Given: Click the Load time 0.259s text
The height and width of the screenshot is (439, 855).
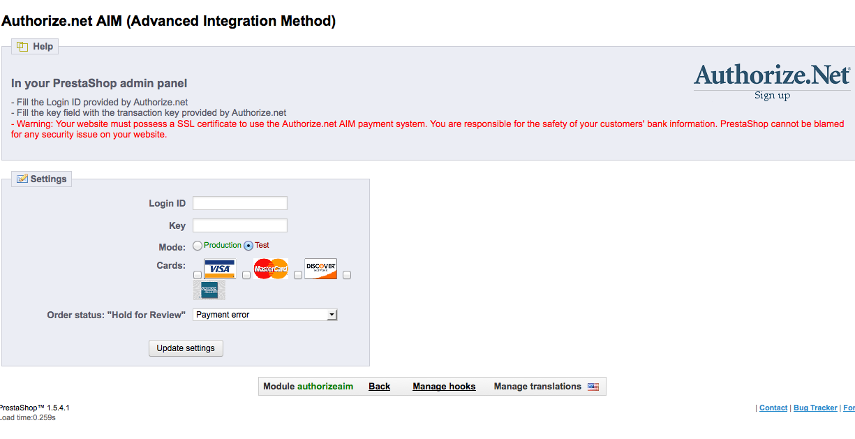Looking at the screenshot, I should (28, 417).
